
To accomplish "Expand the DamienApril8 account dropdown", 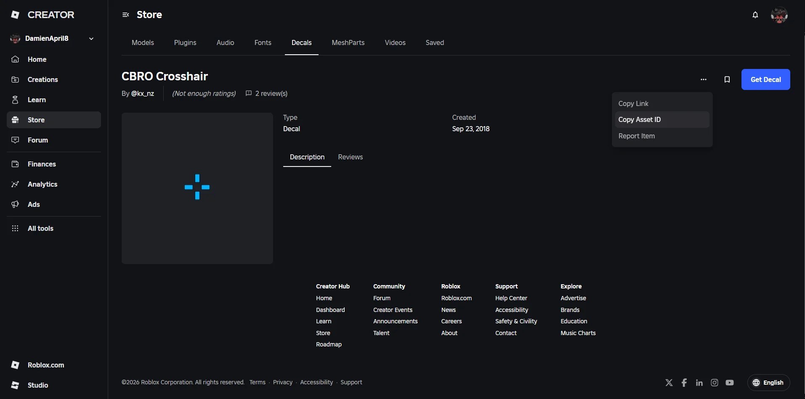I will [x=91, y=38].
